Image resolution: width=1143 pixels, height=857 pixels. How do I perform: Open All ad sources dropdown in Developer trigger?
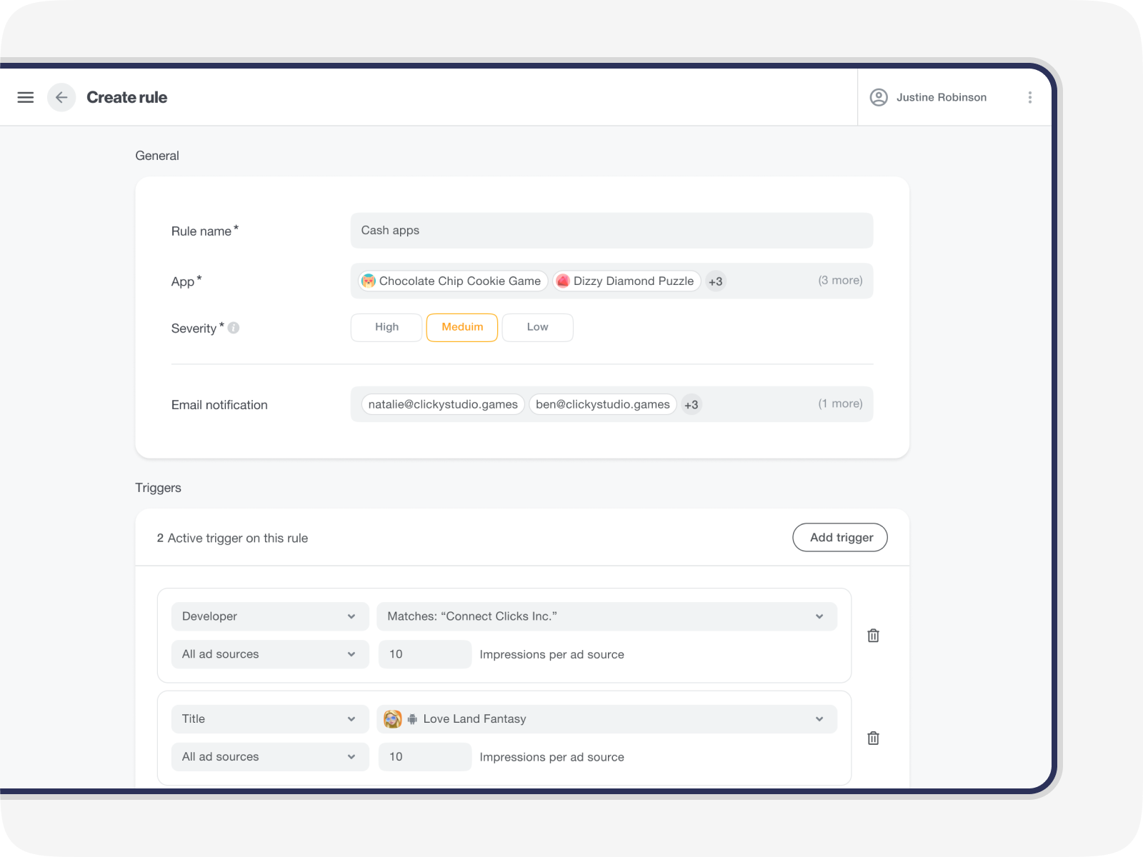coord(270,654)
